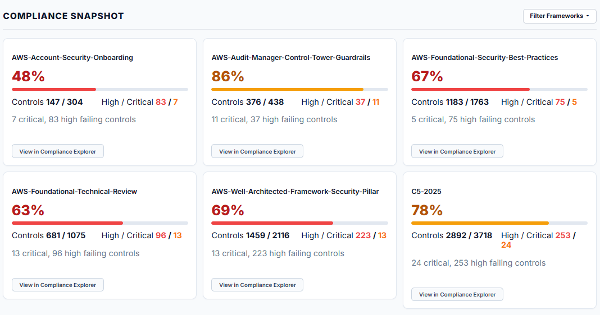View AWS-Account-Security-Onboarding in Compliance Explorer

click(x=58, y=151)
